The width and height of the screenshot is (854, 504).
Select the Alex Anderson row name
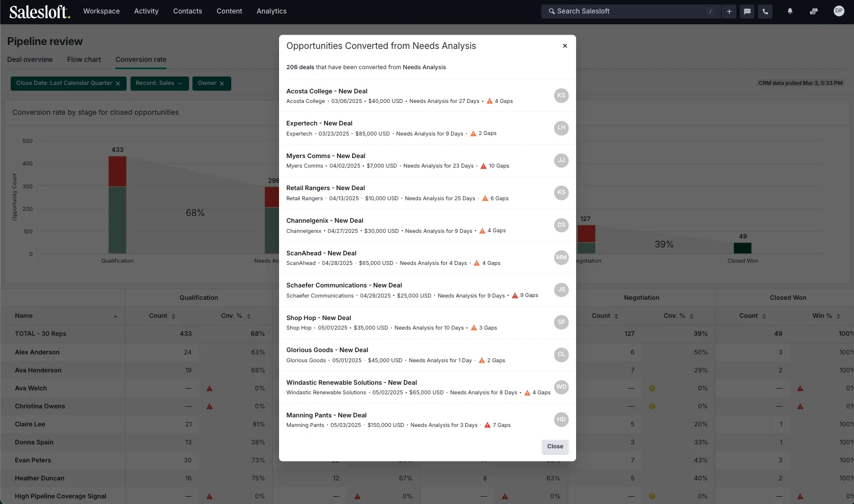[x=37, y=352]
